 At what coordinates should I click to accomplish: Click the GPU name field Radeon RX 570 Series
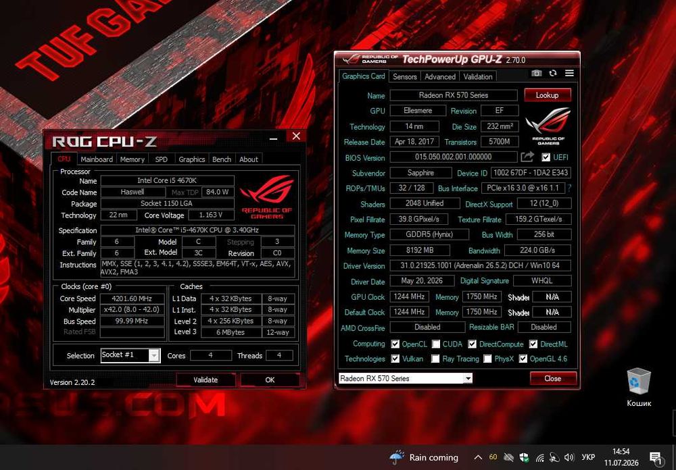click(x=454, y=95)
